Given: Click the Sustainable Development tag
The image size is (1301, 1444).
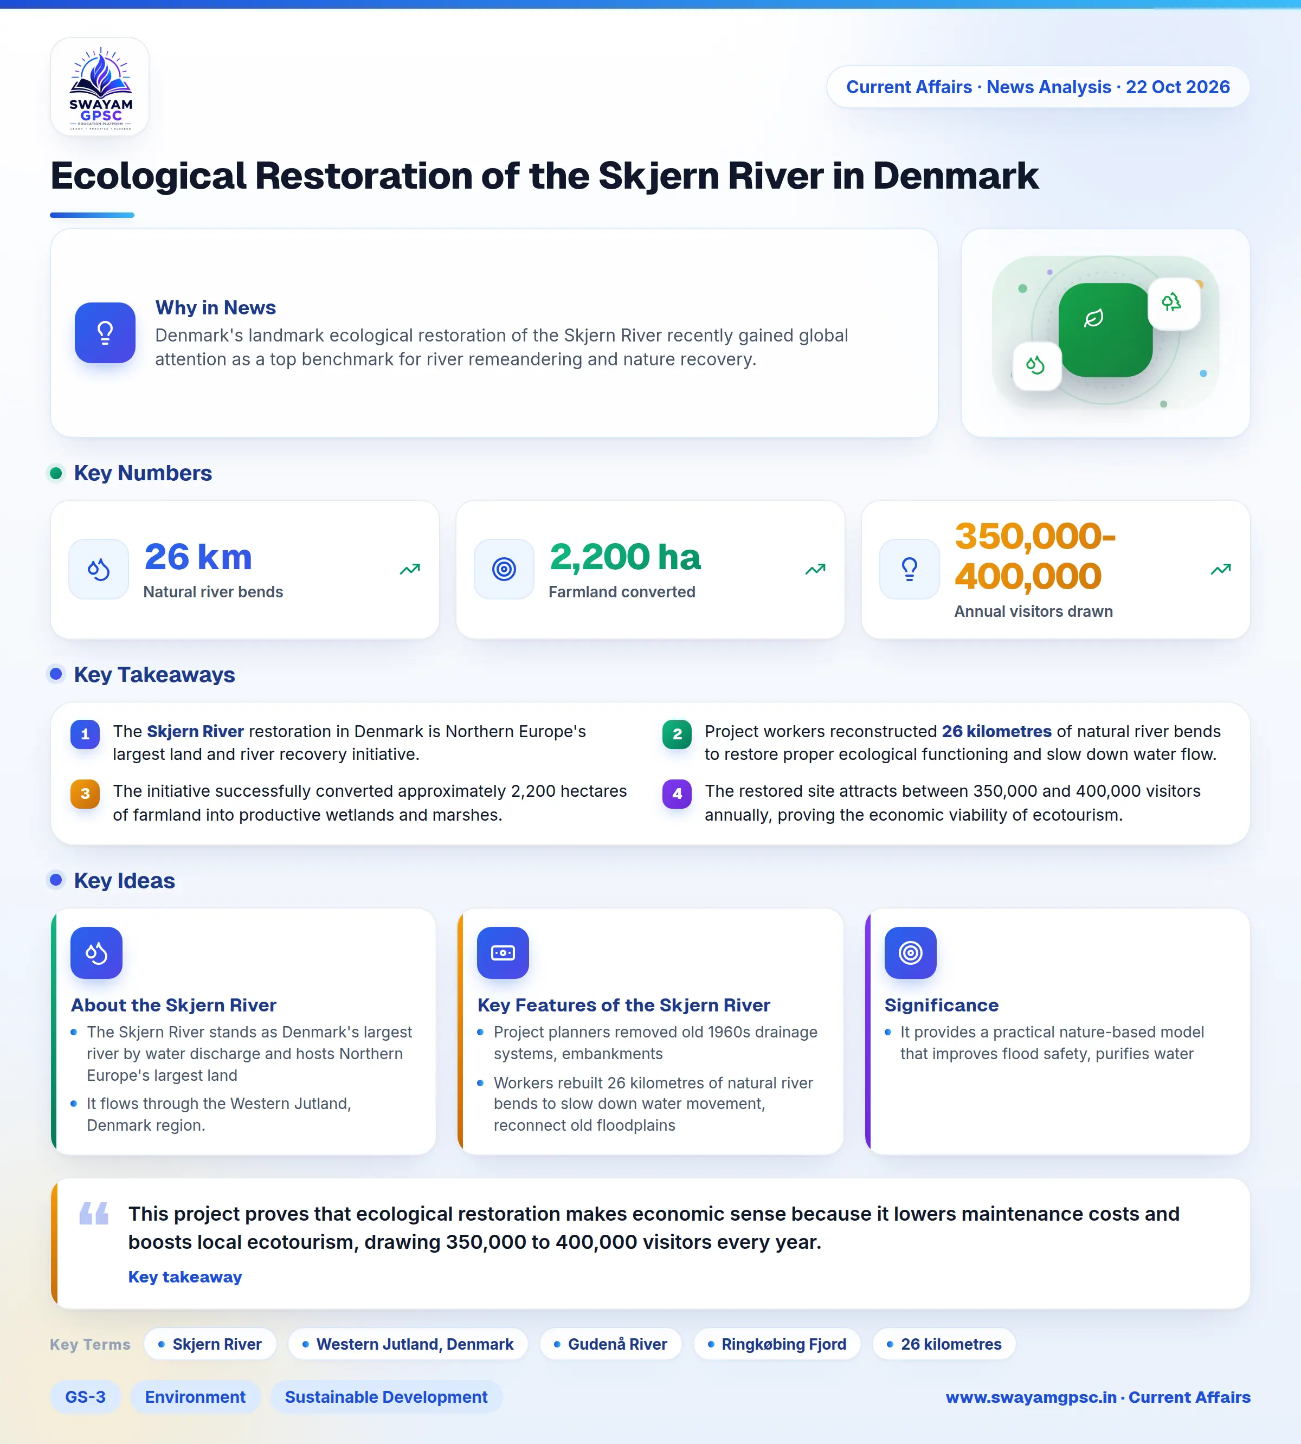Looking at the screenshot, I should [x=386, y=1397].
